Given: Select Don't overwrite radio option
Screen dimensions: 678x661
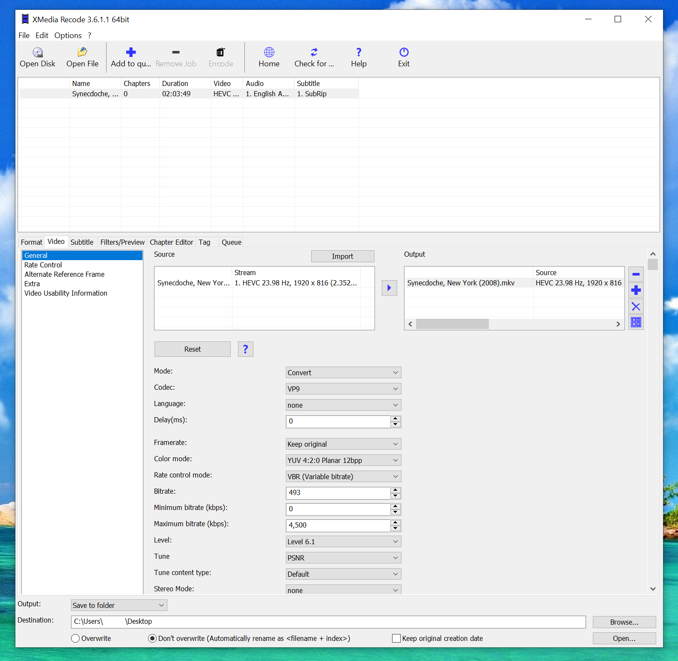Looking at the screenshot, I should pyautogui.click(x=152, y=638).
